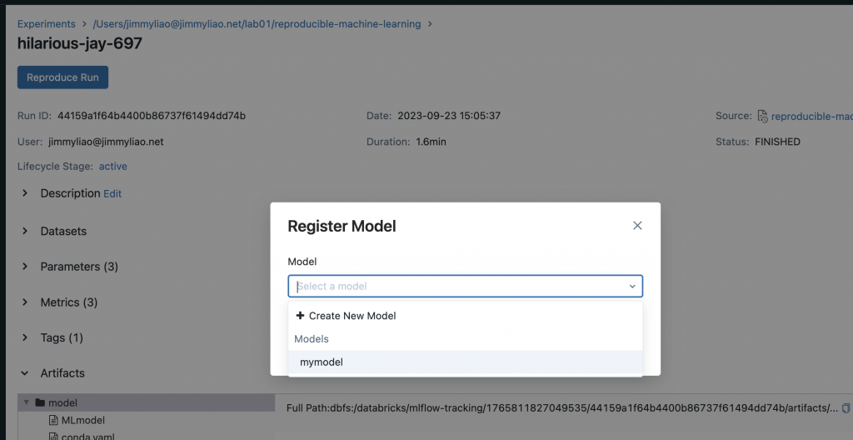Expand the Metrics (3) section

point(25,302)
